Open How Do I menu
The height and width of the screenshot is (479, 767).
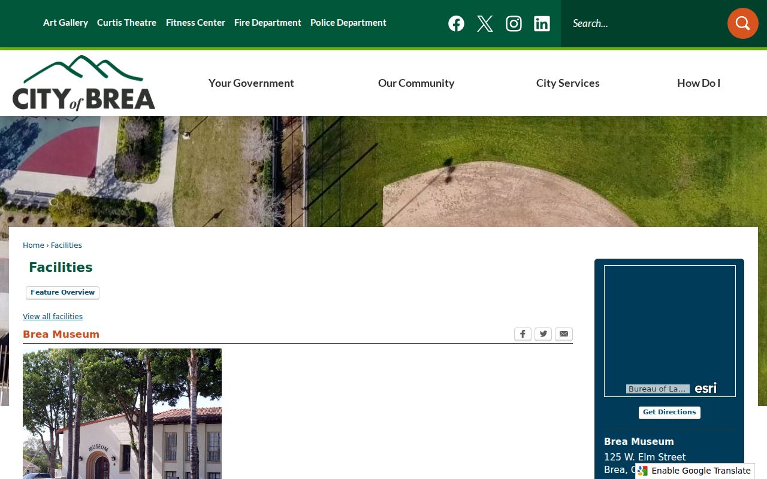(x=699, y=83)
